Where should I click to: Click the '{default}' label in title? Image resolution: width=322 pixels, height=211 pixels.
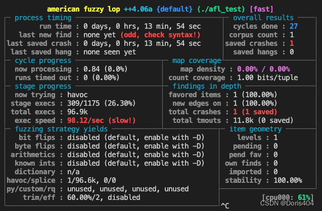174,10
